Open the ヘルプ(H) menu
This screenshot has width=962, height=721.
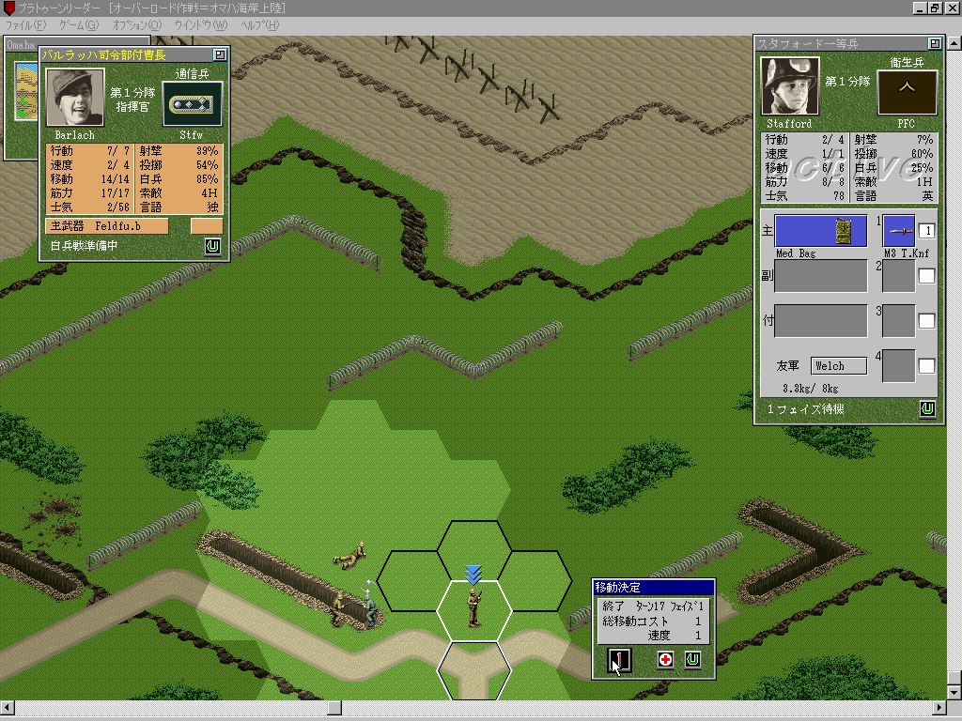pyautogui.click(x=259, y=25)
